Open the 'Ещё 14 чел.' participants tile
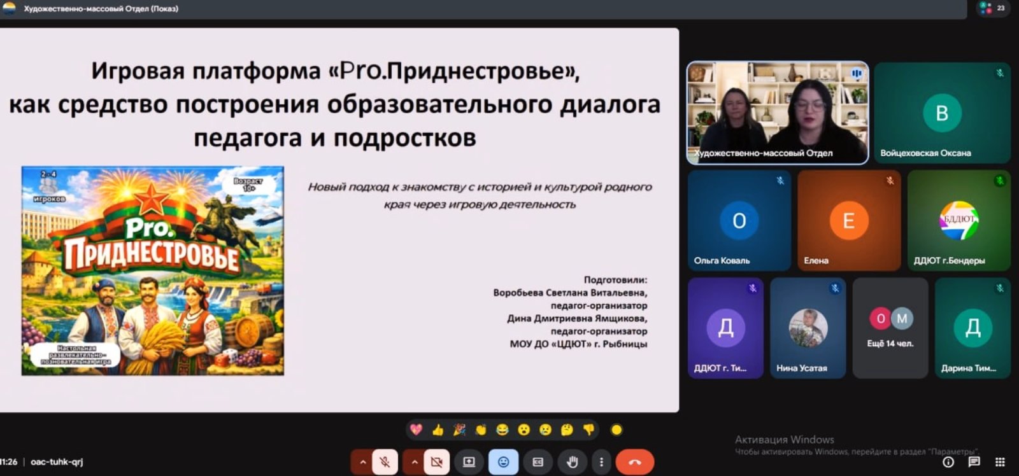Viewport: 1019px width, 476px height. pyautogui.click(x=890, y=328)
